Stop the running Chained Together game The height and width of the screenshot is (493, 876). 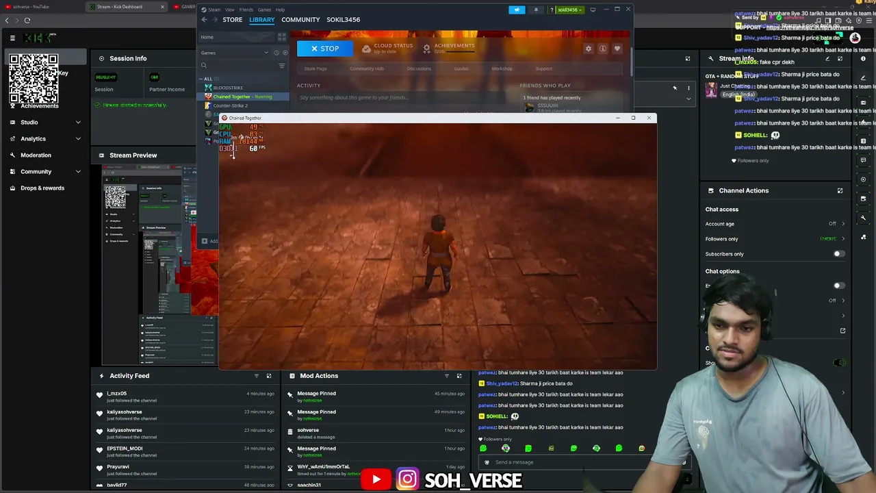[x=324, y=49]
